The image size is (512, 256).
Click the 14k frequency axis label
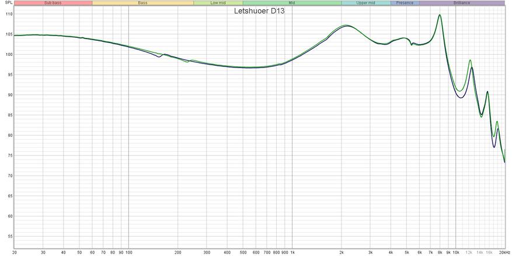pyautogui.click(x=480, y=253)
